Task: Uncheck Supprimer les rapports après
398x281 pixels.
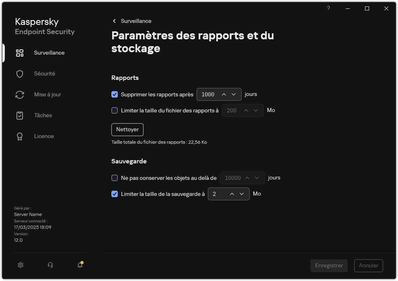Action: (x=115, y=94)
